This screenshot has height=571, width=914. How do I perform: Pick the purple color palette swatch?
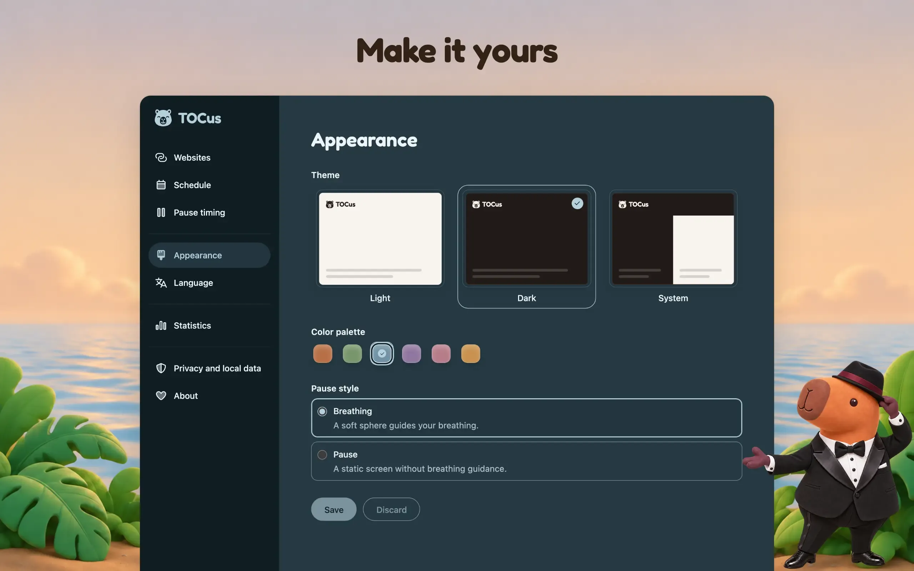[x=411, y=353]
